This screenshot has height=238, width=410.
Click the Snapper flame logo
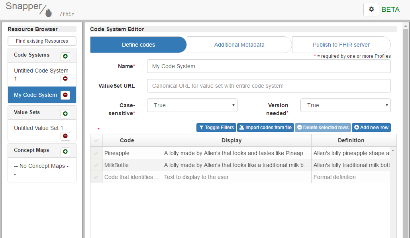48,13
